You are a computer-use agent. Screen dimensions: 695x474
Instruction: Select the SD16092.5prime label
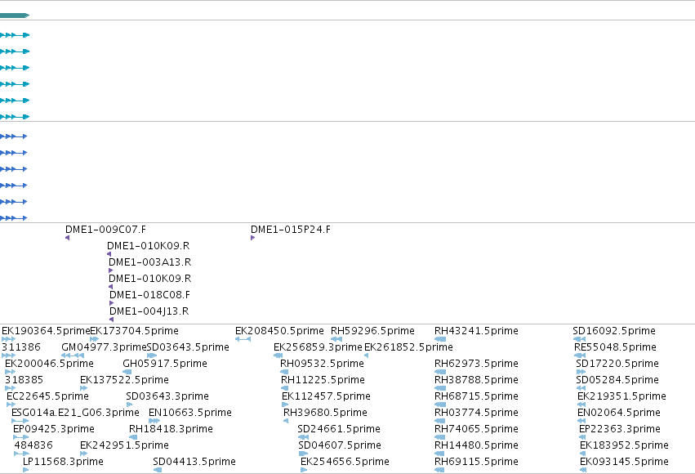tap(614, 331)
